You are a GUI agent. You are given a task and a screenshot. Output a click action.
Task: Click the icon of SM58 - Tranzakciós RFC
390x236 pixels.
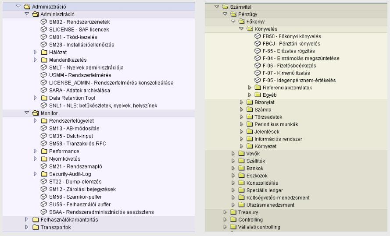pos(44,144)
